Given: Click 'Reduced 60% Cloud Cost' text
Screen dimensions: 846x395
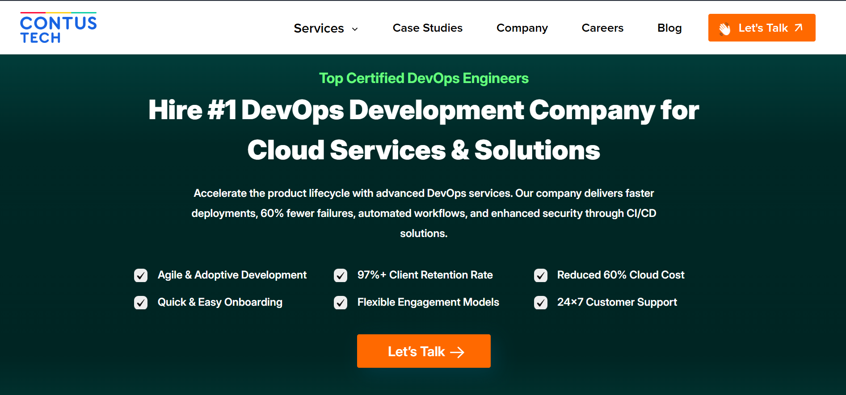Looking at the screenshot, I should (x=621, y=275).
